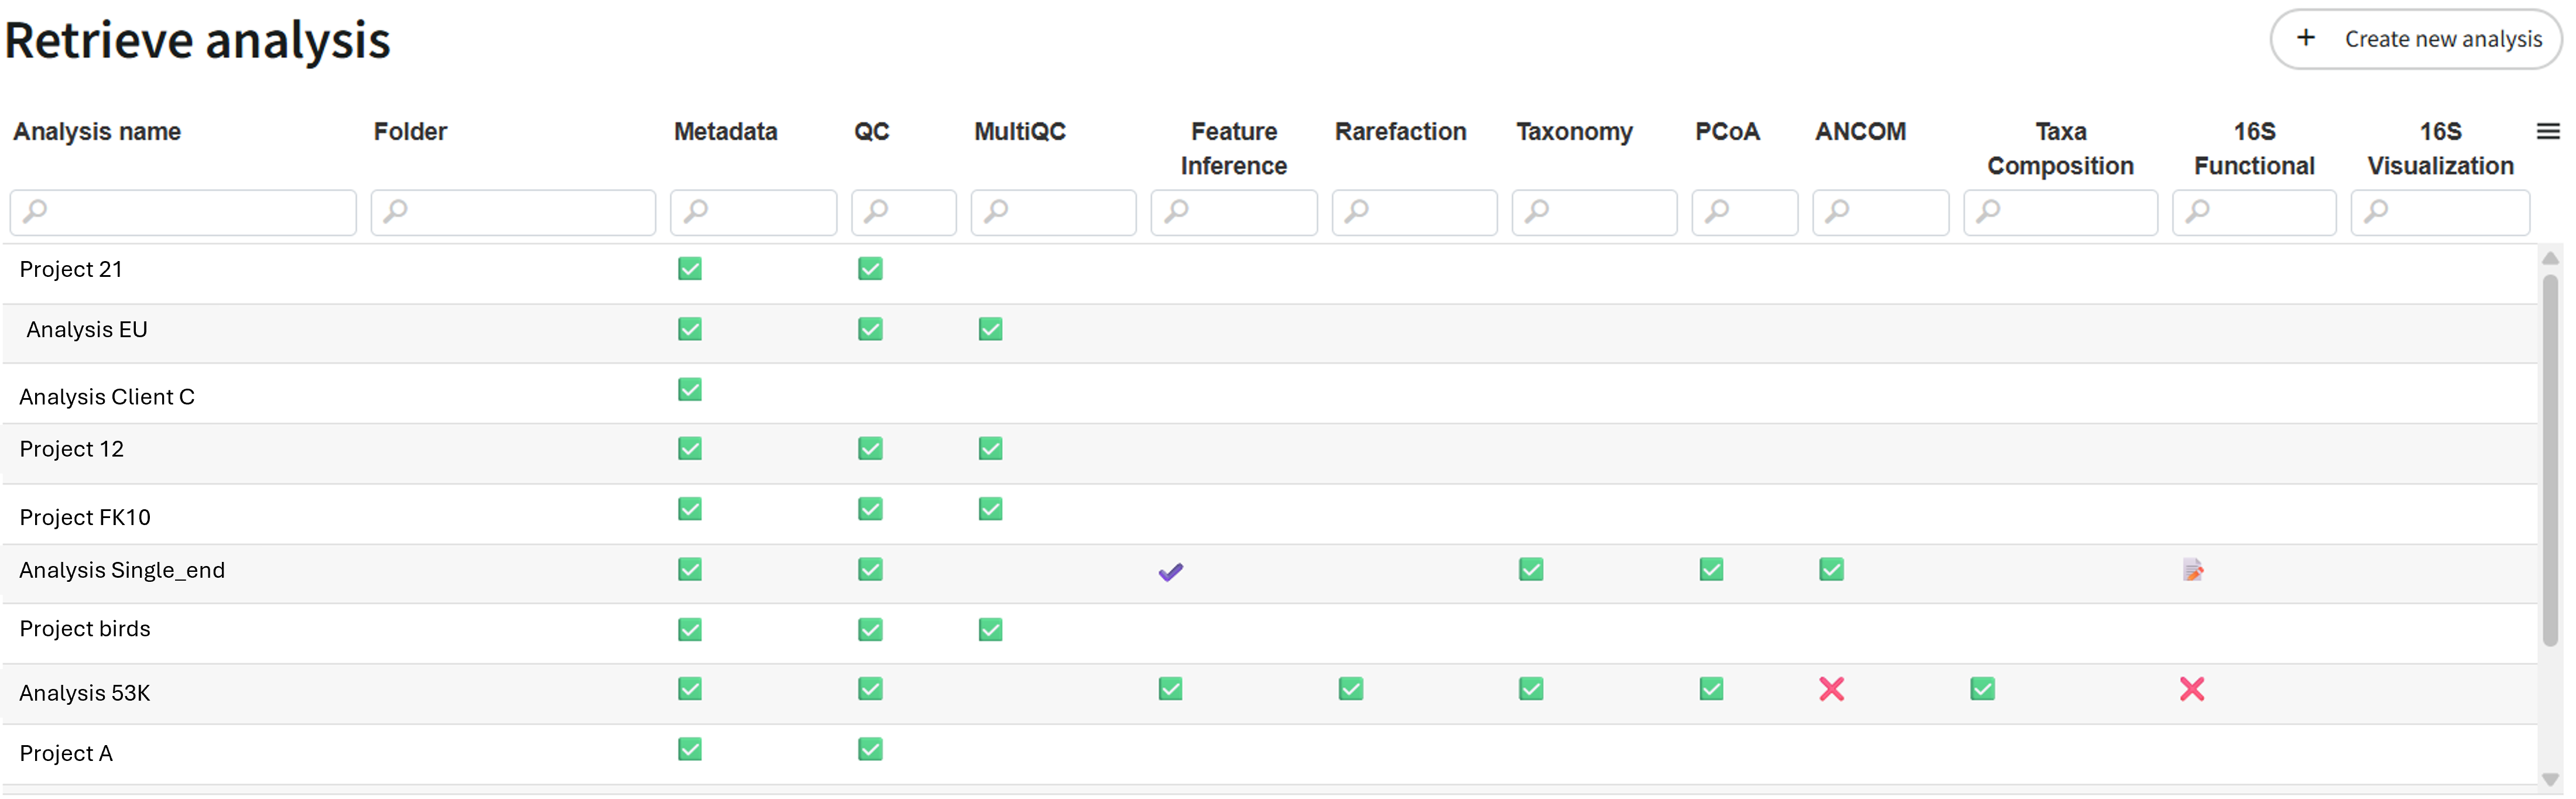
Task: Sort by the Taxonomy column header
Action: tap(1574, 131)
